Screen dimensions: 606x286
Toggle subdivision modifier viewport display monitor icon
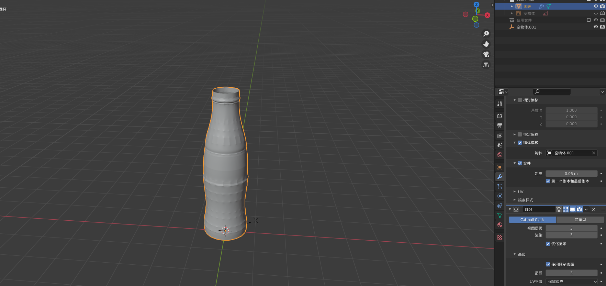click(x=573, y=209)
